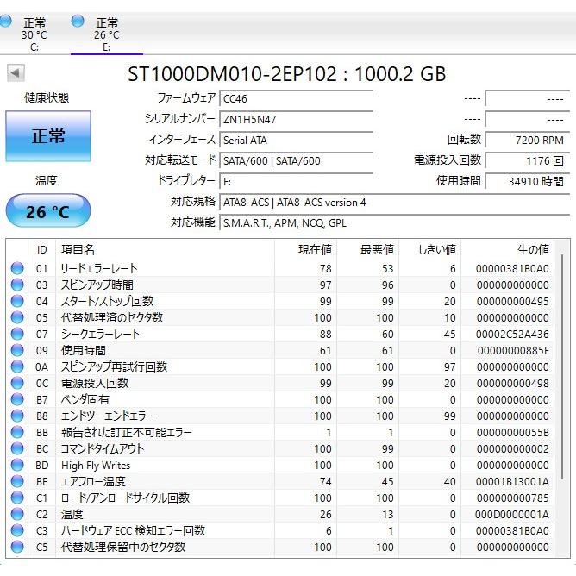Viewport: 576px width, 576px height.
Task: Click the 26 °C temperature button
Action: coord(48,211)
